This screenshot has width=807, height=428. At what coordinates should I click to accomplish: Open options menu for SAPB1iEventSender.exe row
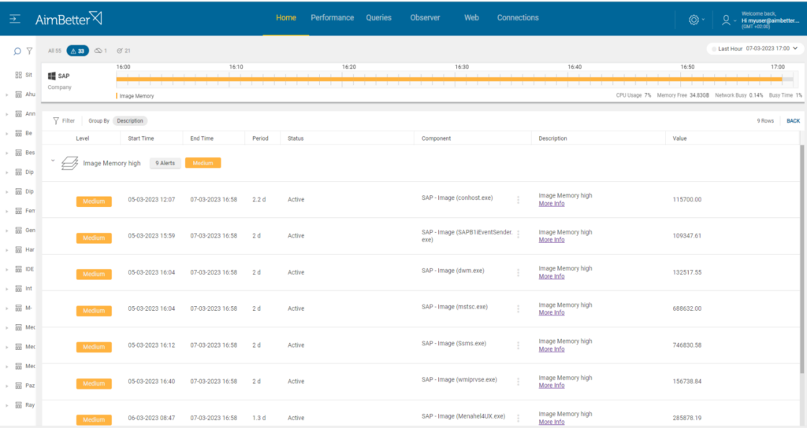519,234
